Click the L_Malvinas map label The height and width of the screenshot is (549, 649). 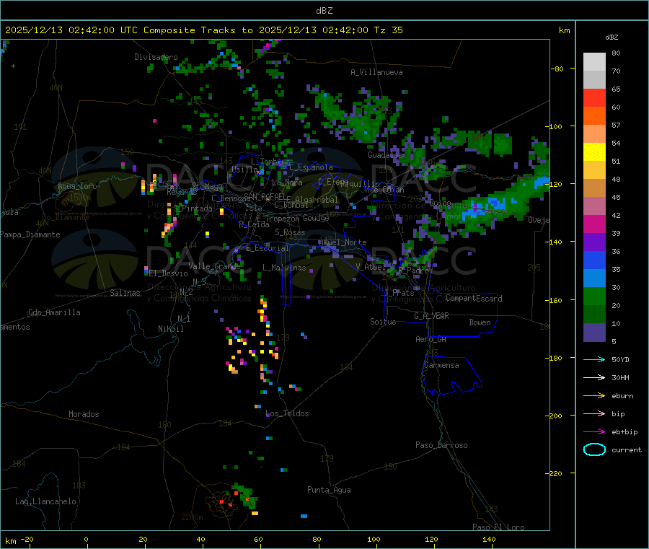point(284,268)
